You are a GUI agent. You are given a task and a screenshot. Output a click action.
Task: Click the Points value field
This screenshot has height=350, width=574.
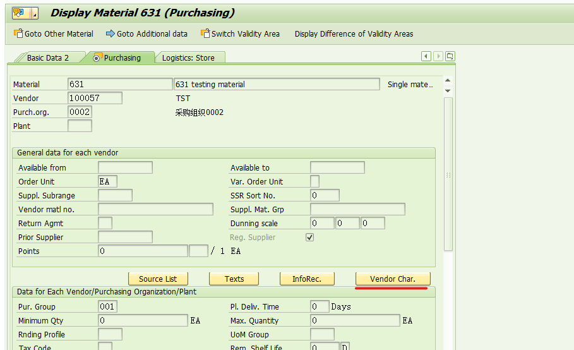143,251
